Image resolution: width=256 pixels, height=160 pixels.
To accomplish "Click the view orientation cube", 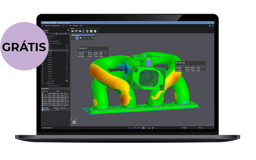I will click(74, 122).
